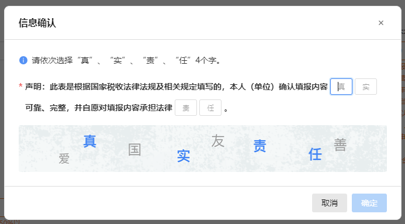This screenshot has height=224, width=405.
Task: Focus the 真 input box
Action: [341, 87]
